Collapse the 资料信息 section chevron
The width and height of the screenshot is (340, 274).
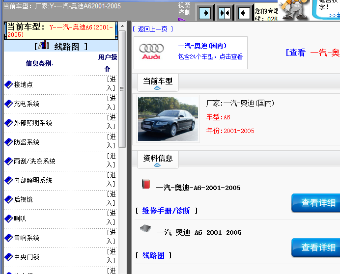(x=157, y=165)
